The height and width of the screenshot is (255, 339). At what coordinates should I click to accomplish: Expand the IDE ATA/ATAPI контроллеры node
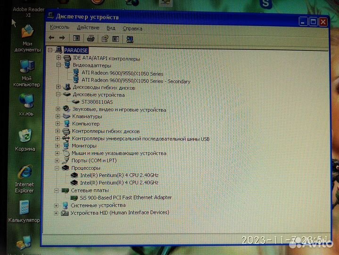tap(59, 58)
